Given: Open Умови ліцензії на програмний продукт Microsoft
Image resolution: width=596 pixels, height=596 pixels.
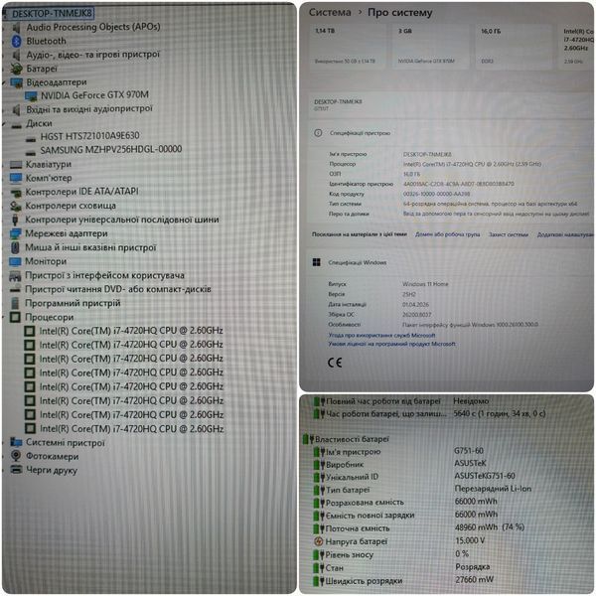Looking at the screenshot, I should pyautogui.click(x=392, y=344).
